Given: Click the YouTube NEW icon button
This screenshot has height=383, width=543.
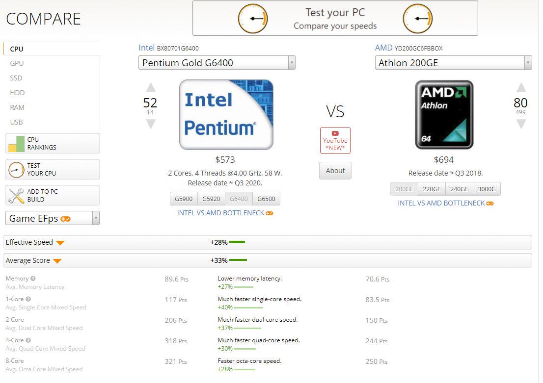Looking at the screenshot, I should [335, 140].
